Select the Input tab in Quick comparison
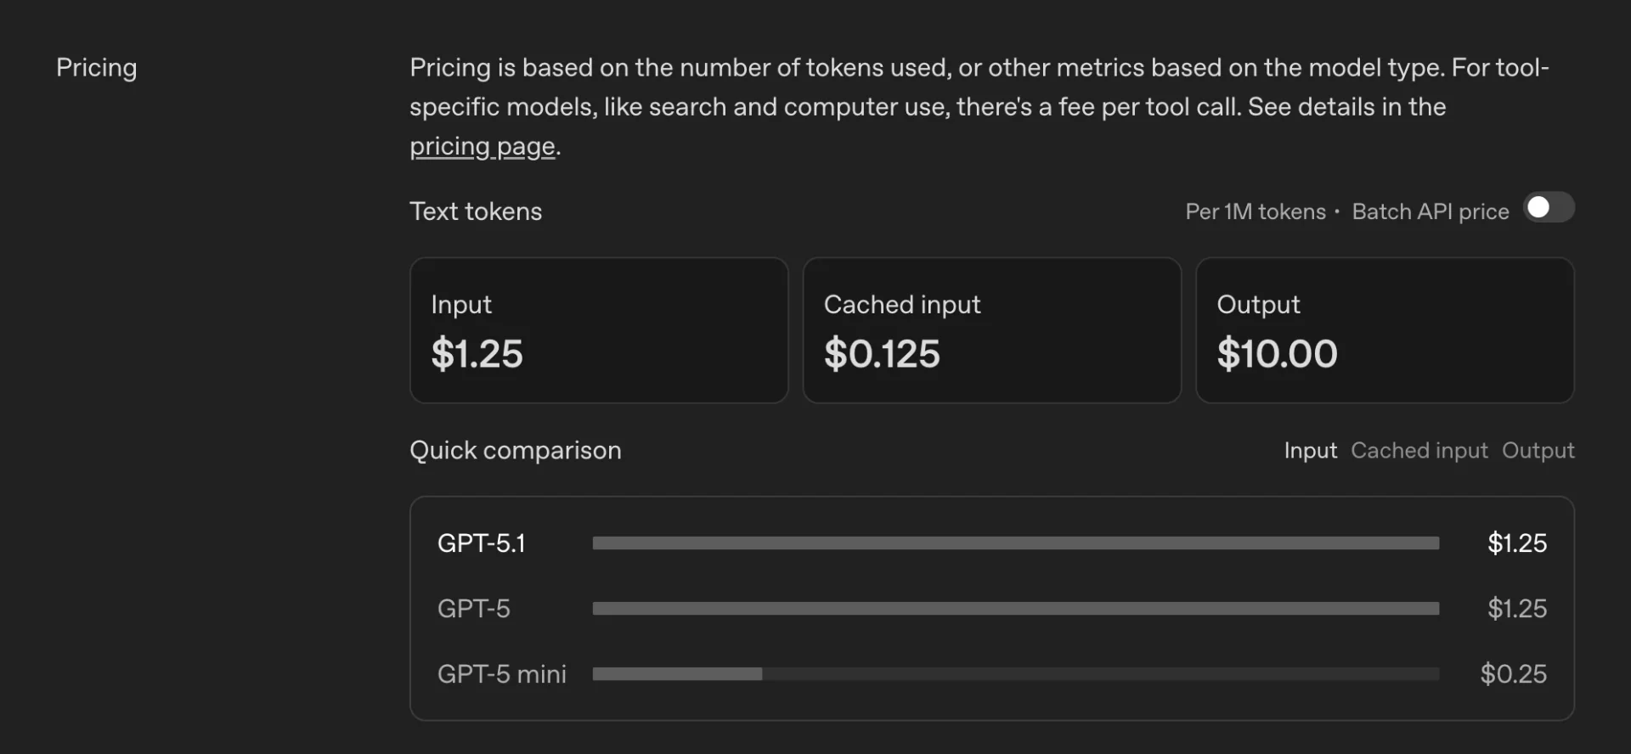 1310,451
